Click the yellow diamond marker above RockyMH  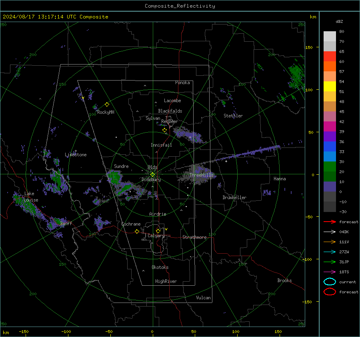107,105
